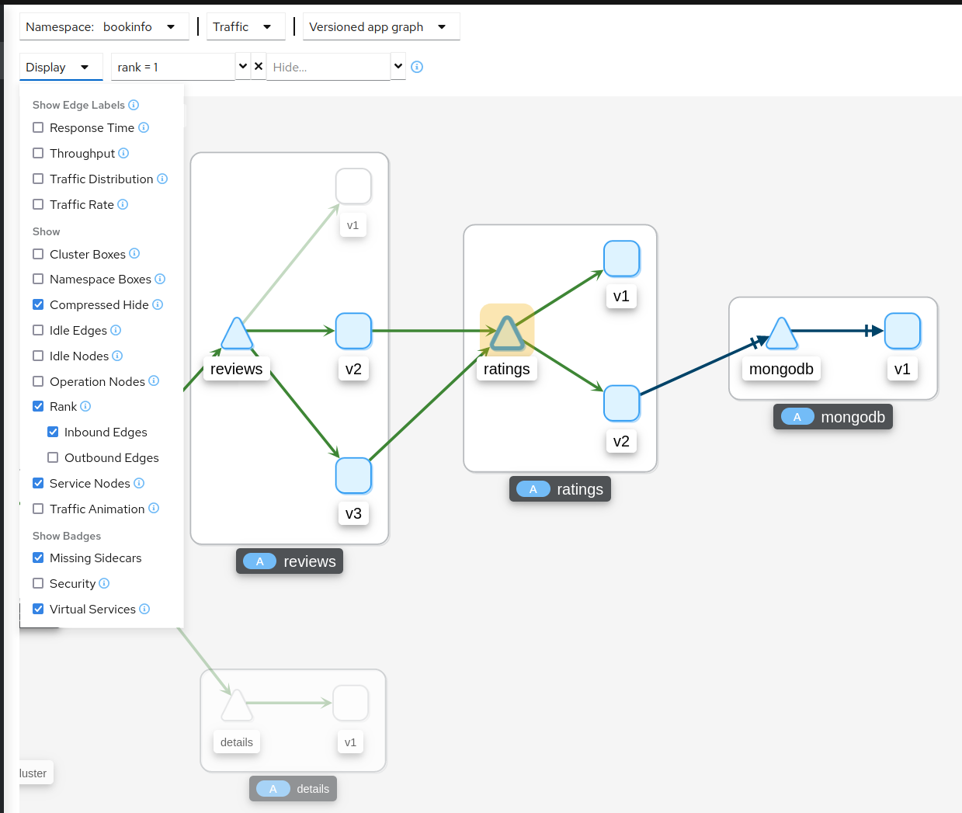Click the ratings app box label
This screenshot has height=813, width=962.
[x=560, y=489]
